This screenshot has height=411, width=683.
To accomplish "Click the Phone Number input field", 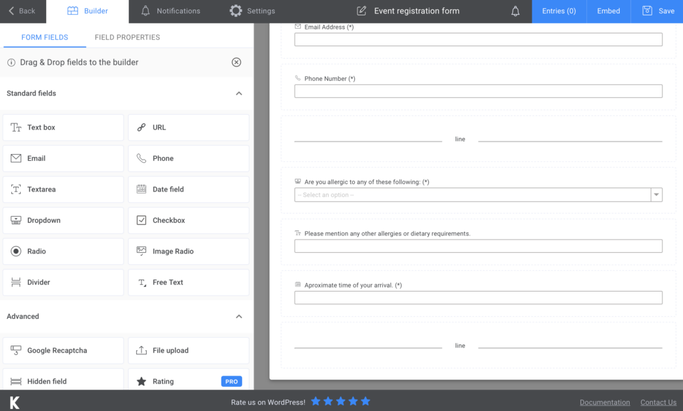I will pos(478,91).
